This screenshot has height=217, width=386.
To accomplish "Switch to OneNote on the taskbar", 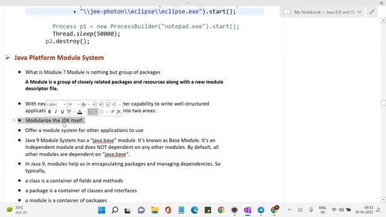I will 247,210.
